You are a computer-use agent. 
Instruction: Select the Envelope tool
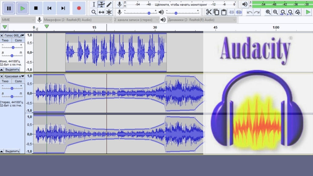(101, 4)
